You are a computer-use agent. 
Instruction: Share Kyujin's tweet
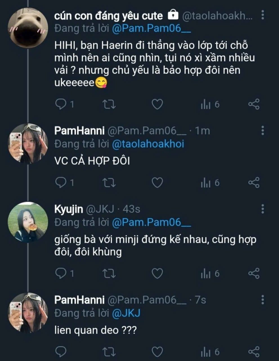point(254,273)
